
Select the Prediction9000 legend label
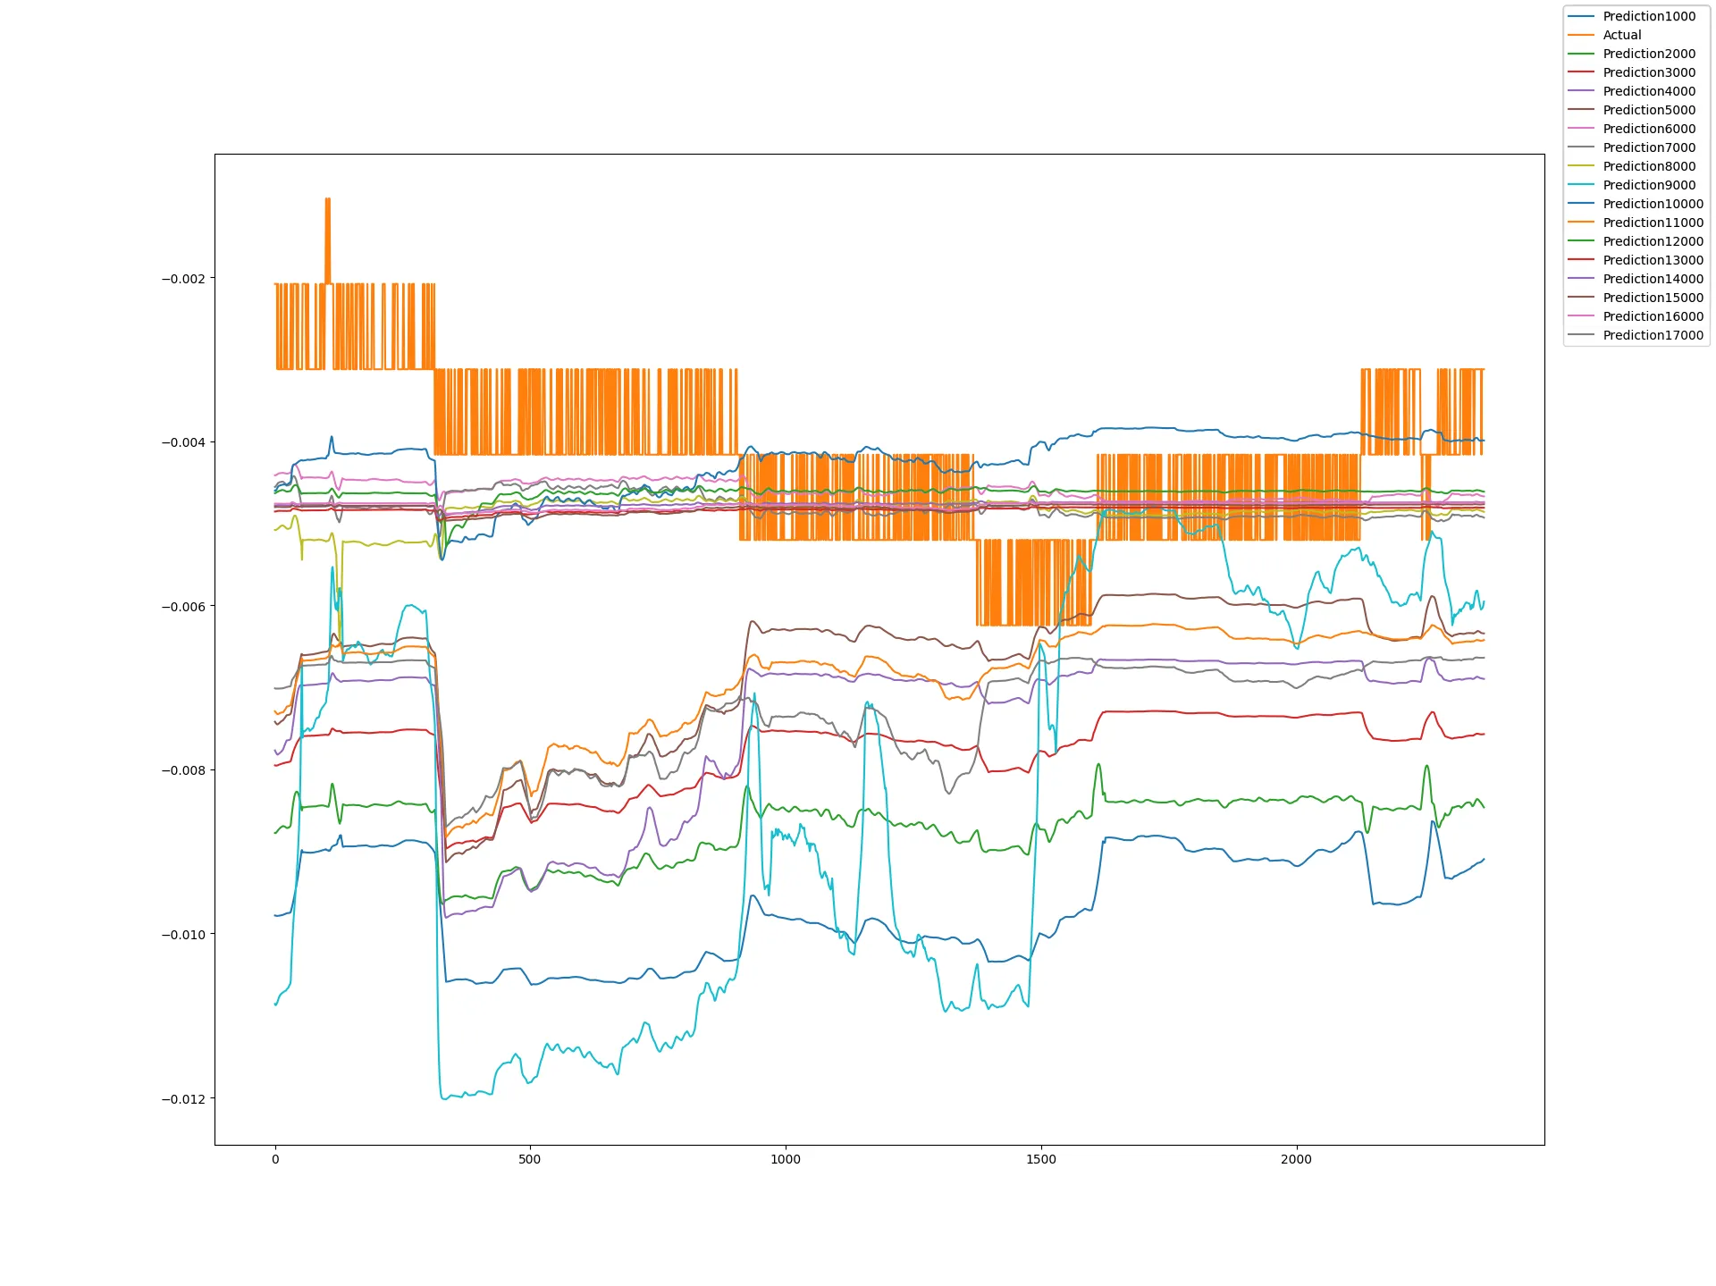(x=1648, y=185)
